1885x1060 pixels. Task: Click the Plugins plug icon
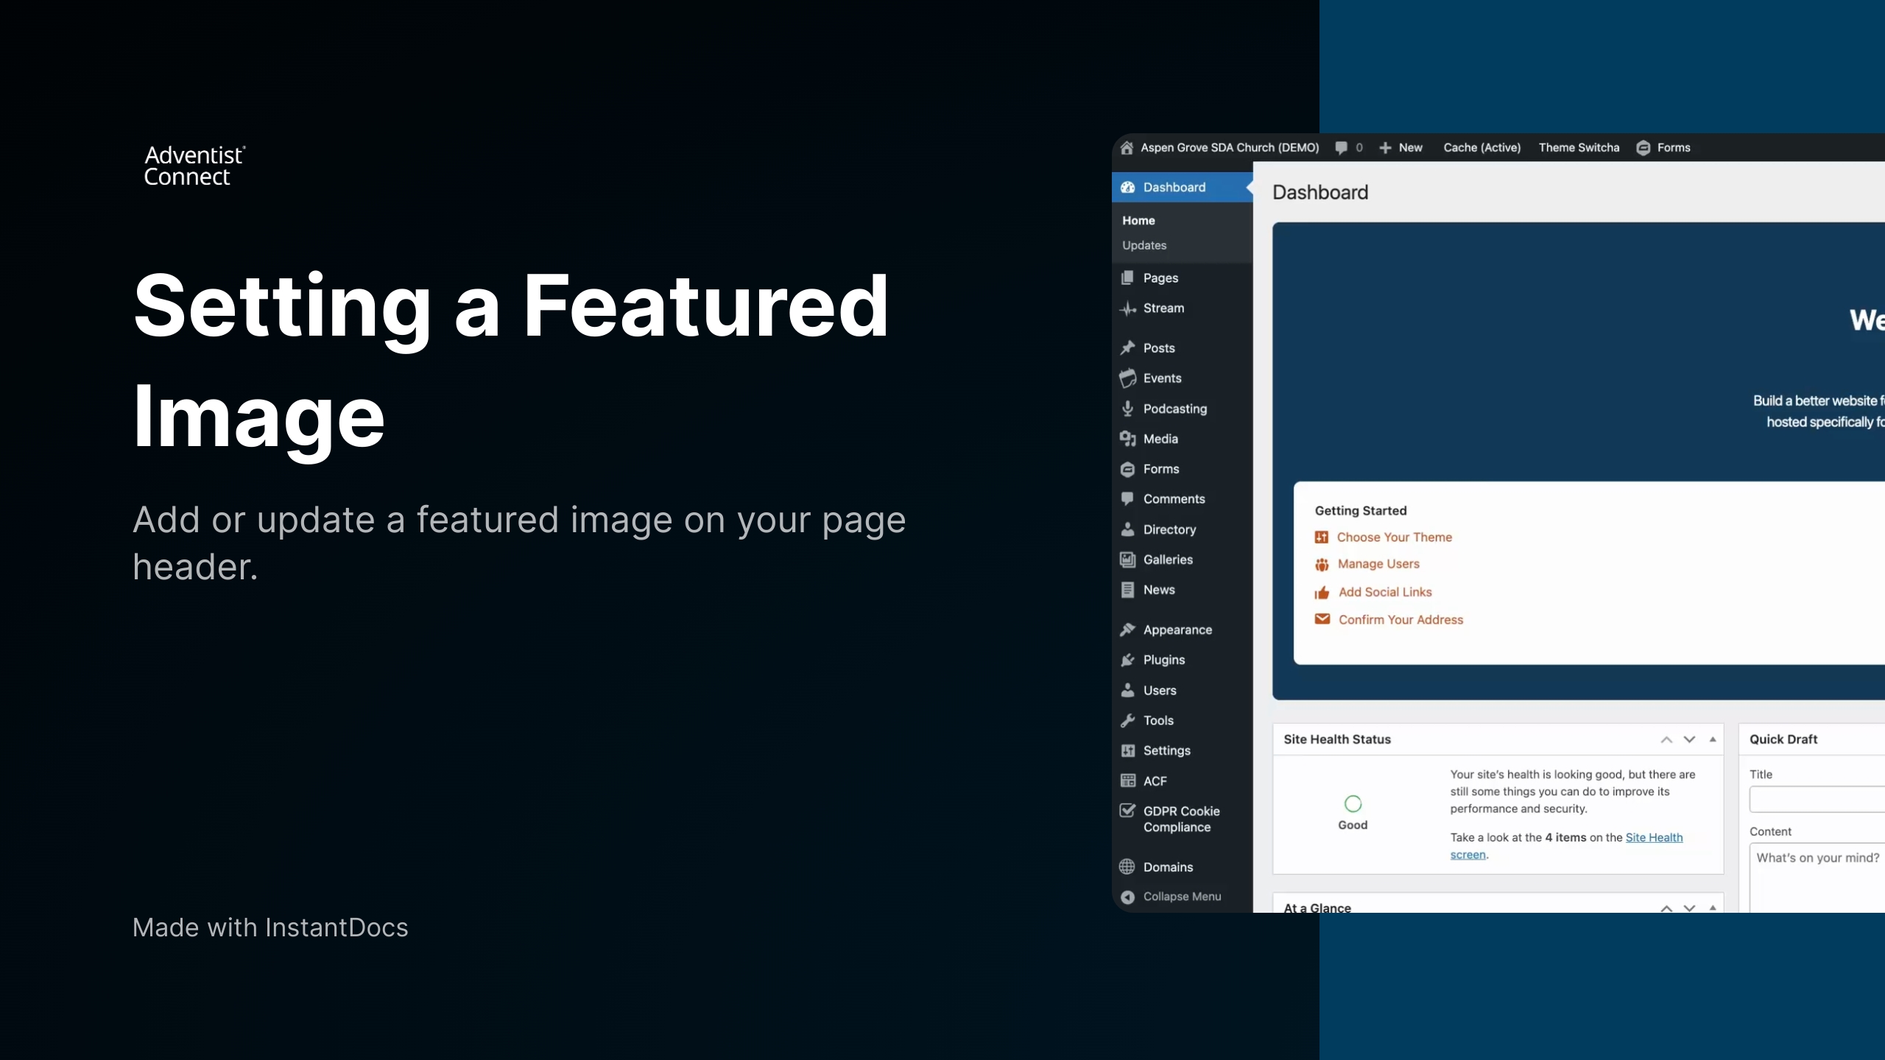(1127, 660)
